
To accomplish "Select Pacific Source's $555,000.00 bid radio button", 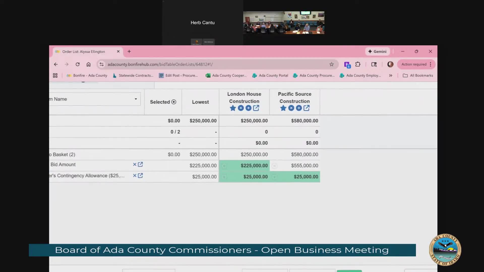I will (275, 166).
